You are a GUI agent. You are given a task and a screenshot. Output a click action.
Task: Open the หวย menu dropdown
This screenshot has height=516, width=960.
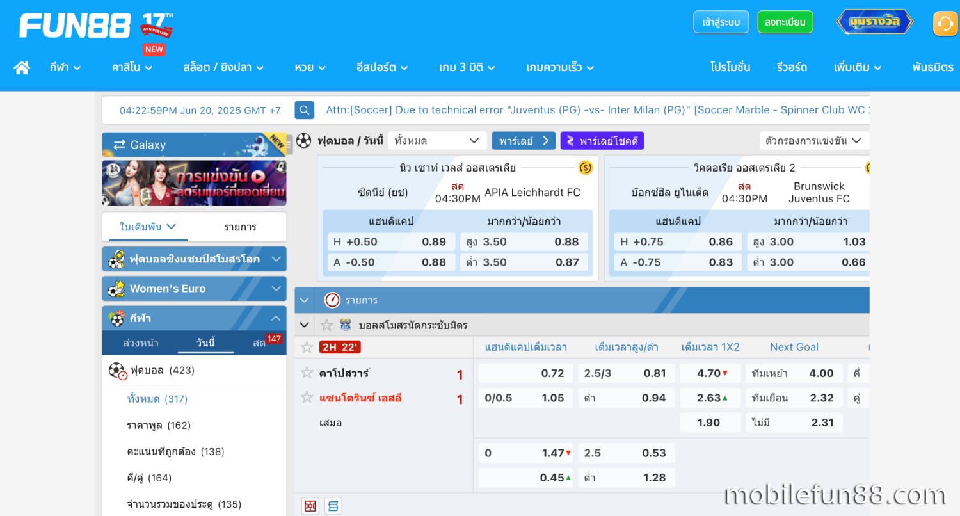coord(310,67)
